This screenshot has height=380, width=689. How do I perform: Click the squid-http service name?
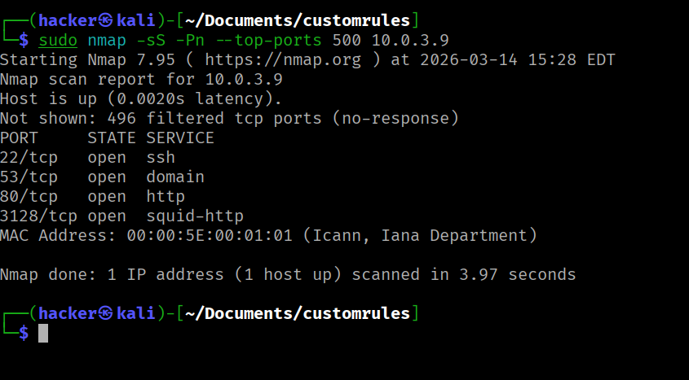194,216
